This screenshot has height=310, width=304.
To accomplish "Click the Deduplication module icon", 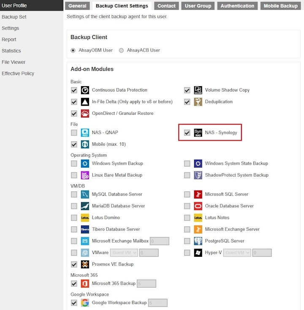I will (198, 102).
